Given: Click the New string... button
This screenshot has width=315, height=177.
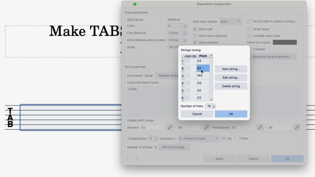Looking at the screenshot, I should coord(231,69).
